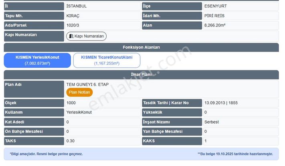The width and height of the screenshot is (285, 166).
Task: Click the TAKS value 0.30
Action: 71,141
